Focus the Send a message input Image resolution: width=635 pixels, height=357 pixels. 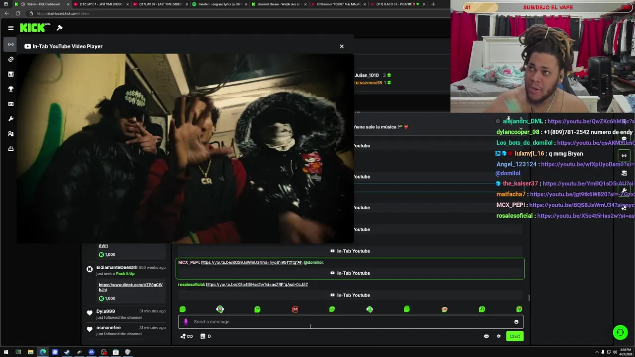click(x=350, y=322)
